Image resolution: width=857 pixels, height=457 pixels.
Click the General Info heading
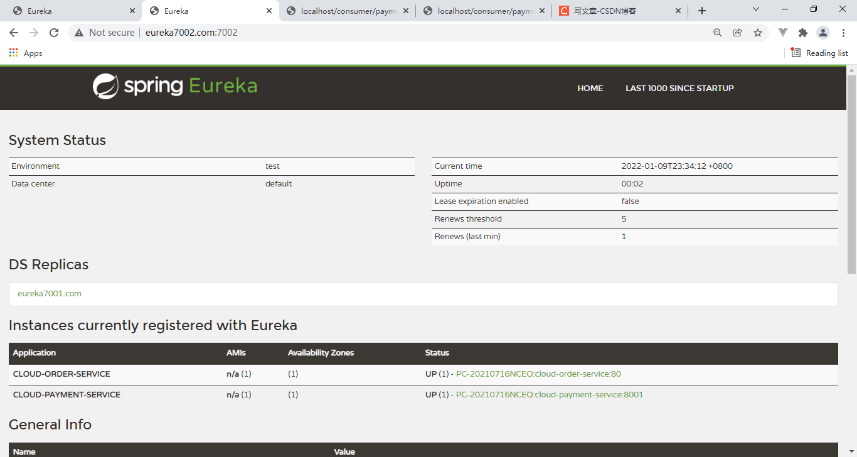tap(50, 425)
